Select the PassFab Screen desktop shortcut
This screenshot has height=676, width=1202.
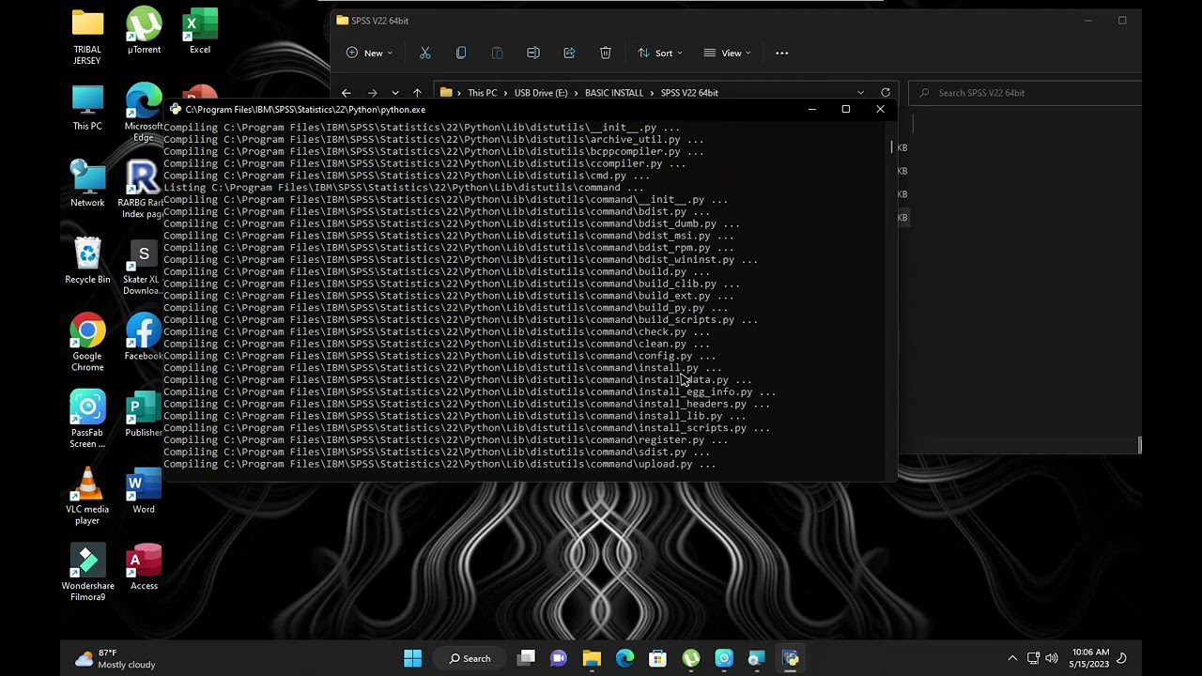[87, 420]
